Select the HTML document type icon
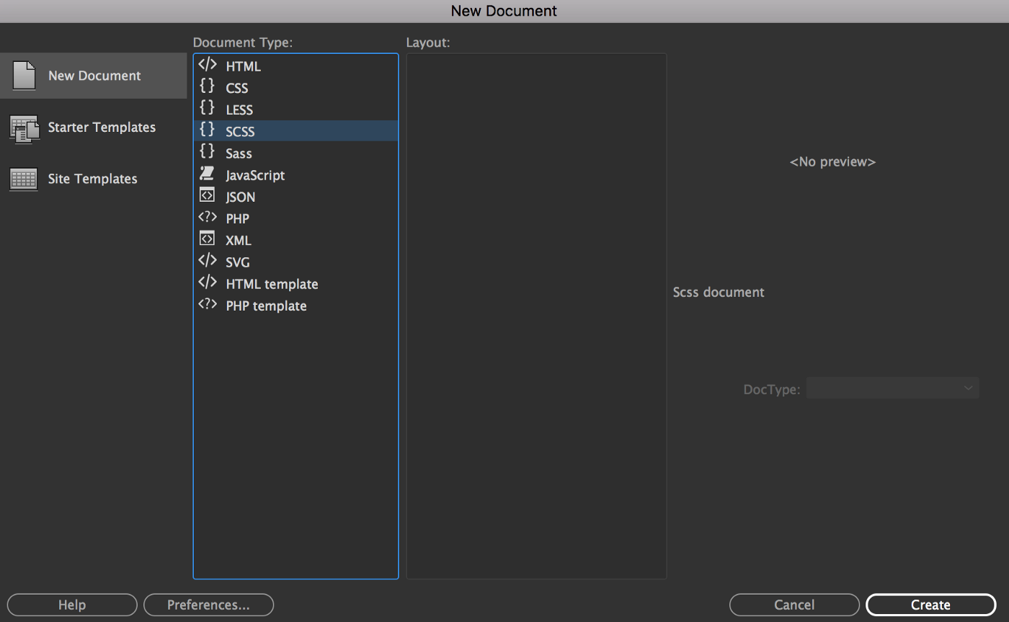The width and height of the screenshot is (1009, 622). [x=207, y=66]
